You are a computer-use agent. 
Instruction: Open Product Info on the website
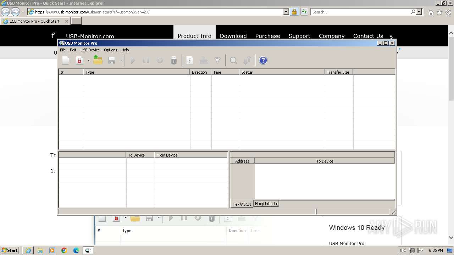point(194,36)
